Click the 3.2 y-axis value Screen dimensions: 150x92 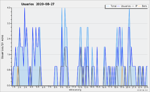coord(8,23)
